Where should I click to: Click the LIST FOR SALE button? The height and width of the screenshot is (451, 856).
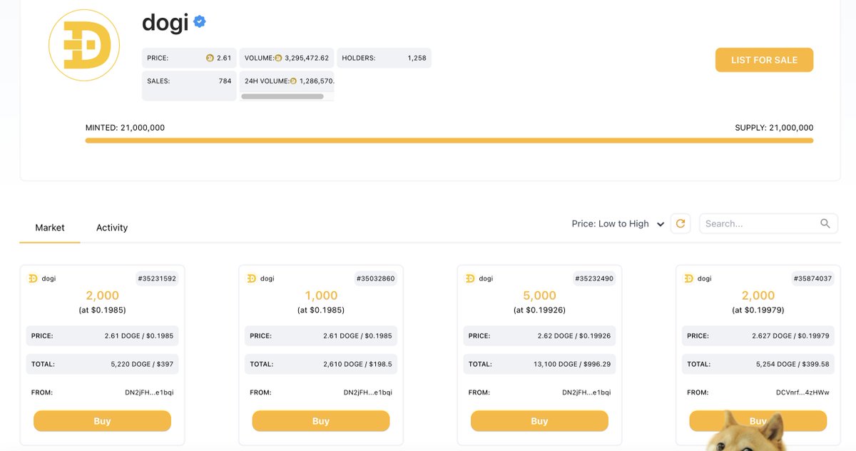(764, 60)
